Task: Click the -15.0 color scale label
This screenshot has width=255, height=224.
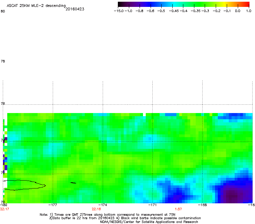Action: (119, 11)
